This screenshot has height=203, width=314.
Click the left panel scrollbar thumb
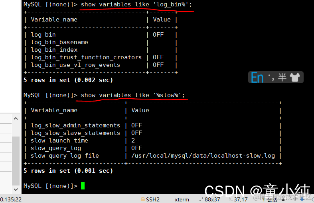click(16, 161)
